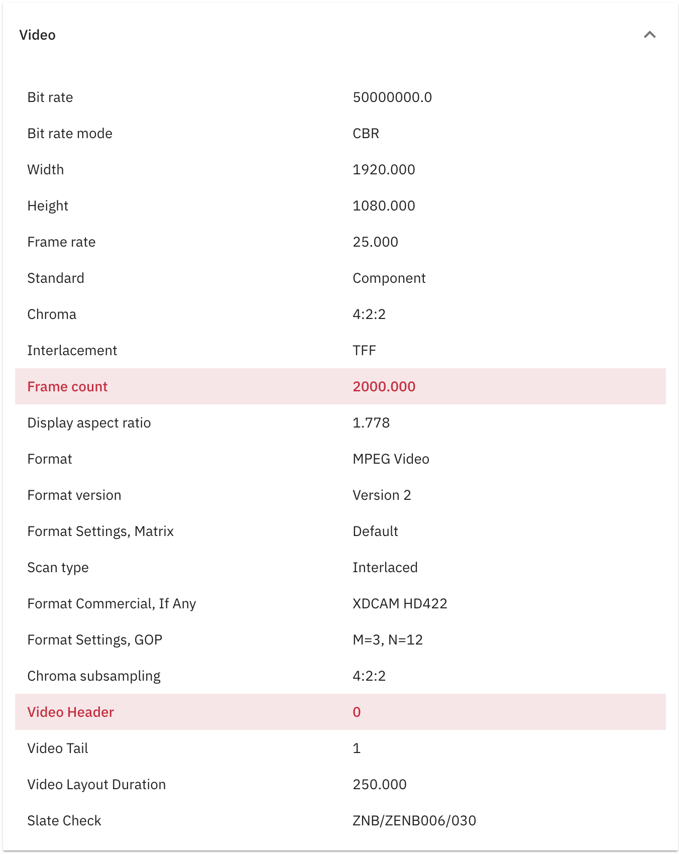Click the Video Layout Duration value 250.000
Image resolution: width=679 pixels, height=854 pixels.
380,785
